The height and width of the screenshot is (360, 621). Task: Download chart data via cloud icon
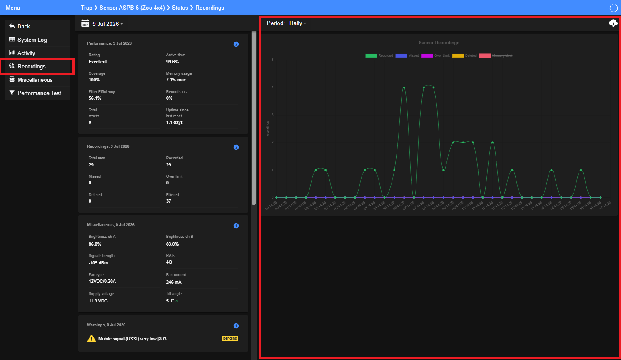[x=613, y=23]
